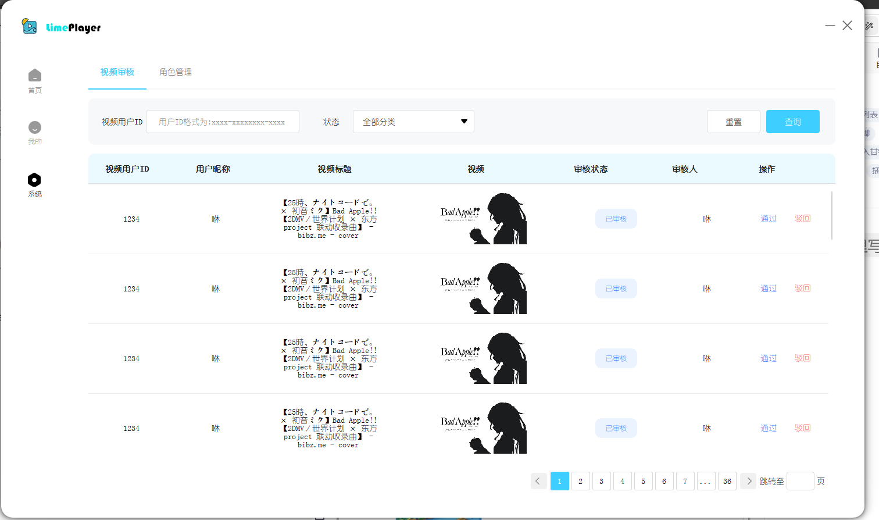Select page 1 in pagination

point(560,481)
